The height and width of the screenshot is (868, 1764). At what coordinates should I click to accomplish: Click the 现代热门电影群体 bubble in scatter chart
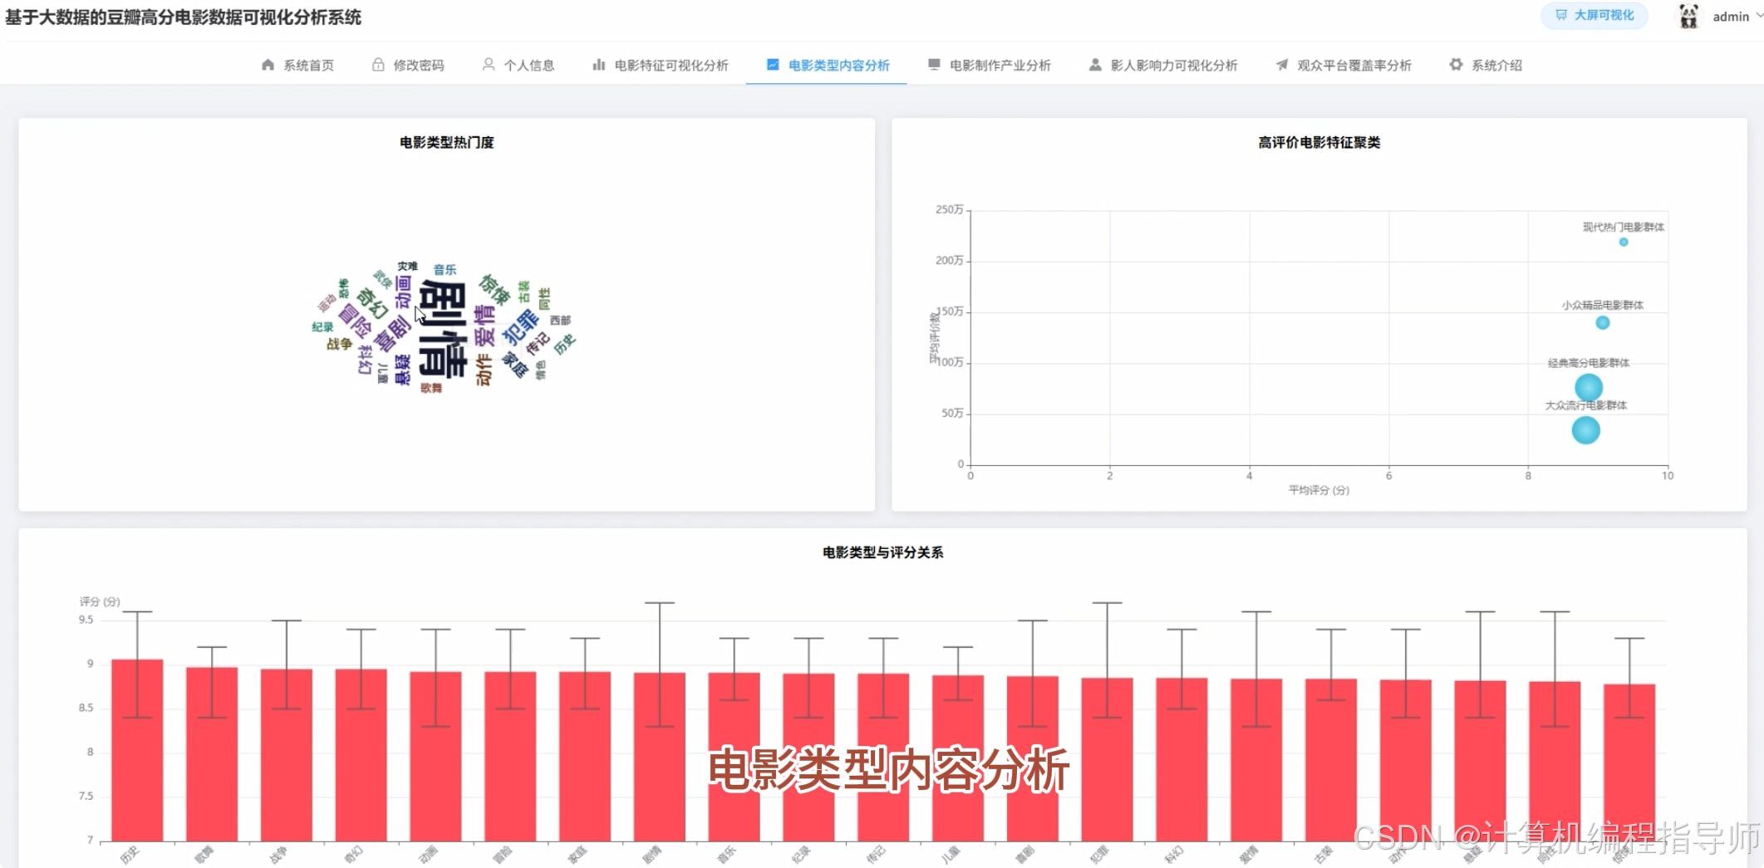[x=1623, y=242]
